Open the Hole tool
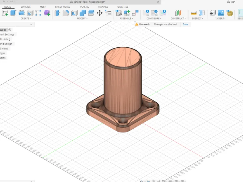The image size is (243, 182). (x=30, y=13)
